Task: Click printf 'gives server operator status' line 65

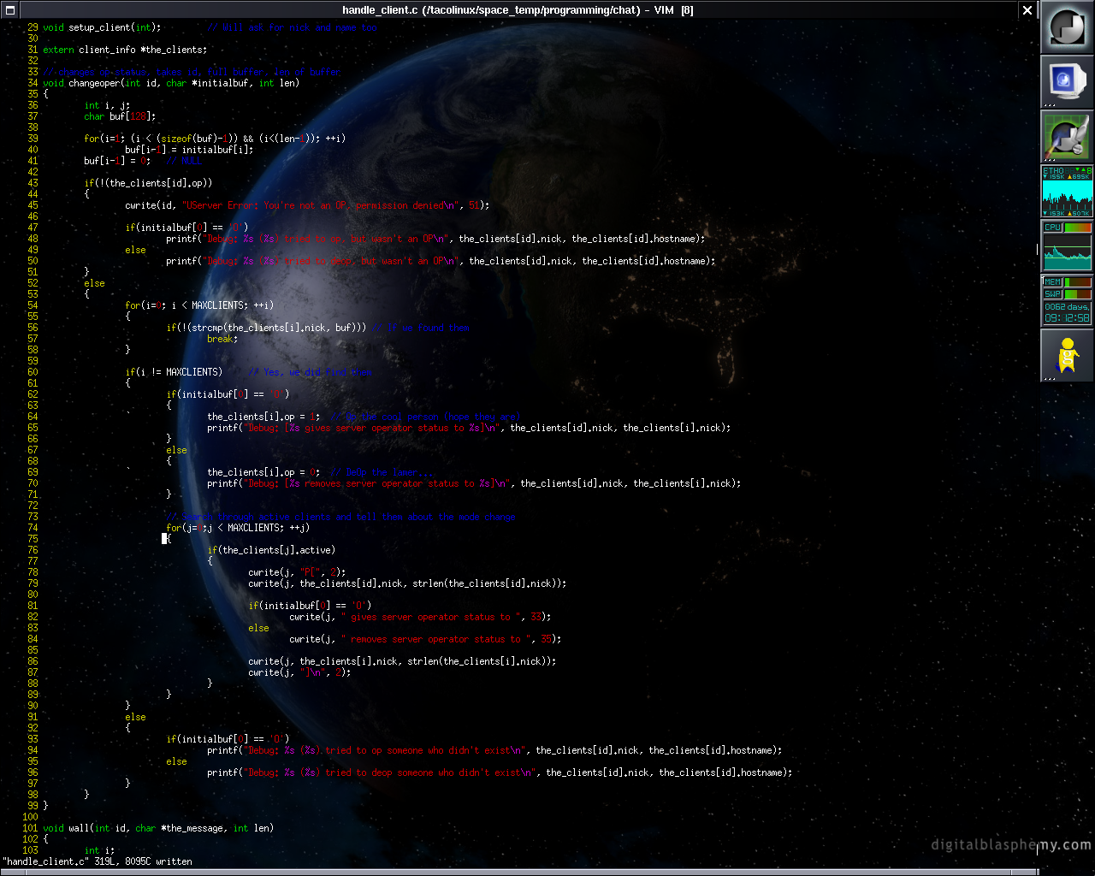Action: [x=469, y=428]
